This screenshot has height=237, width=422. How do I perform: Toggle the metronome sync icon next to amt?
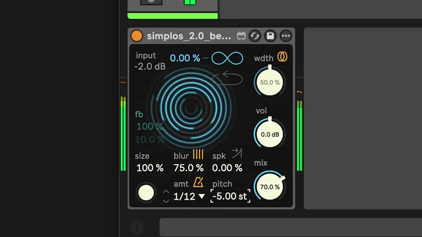coord(198,182)
